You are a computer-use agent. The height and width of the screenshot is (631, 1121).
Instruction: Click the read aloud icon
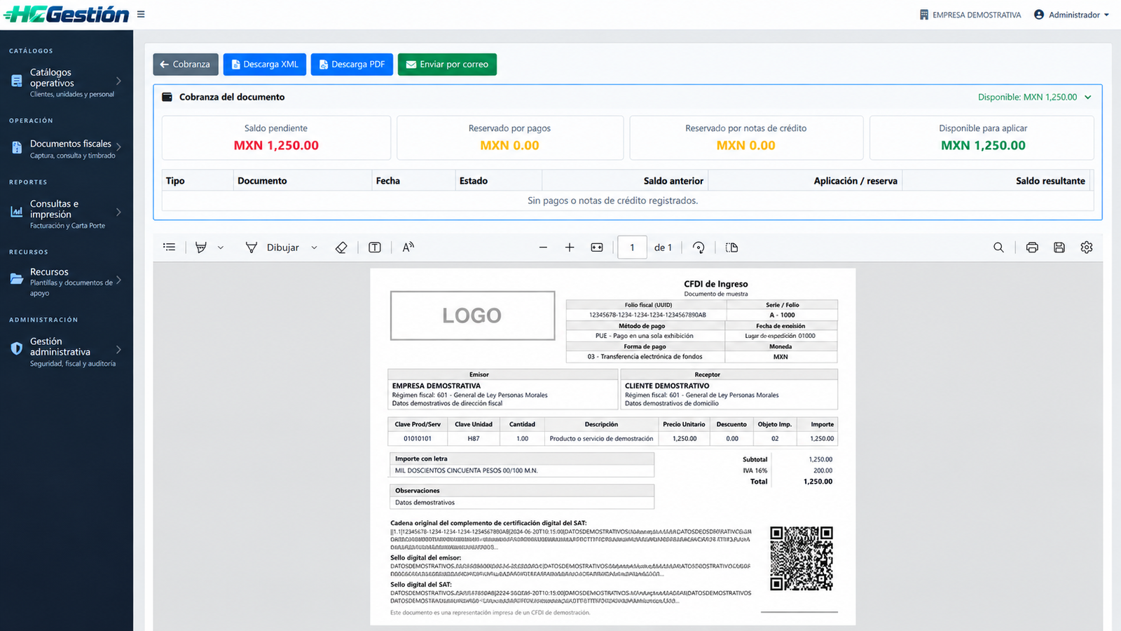click(408, 247)
